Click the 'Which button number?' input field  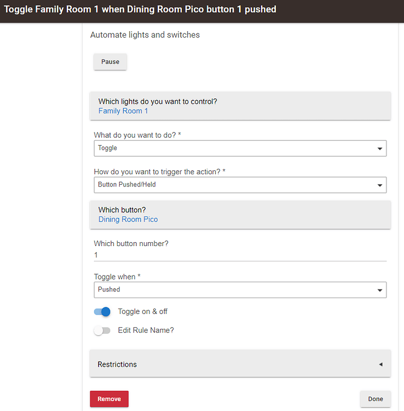[240, 255]
